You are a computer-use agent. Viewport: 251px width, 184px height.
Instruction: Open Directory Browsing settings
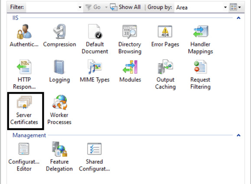(x=130, y=39)
